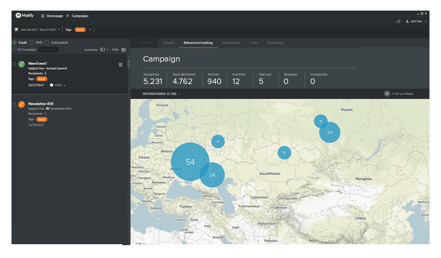Select the small 11 cluster bubble on map
Image resolution: width=441 pixels, height=258 pixels.
pos(218,141)
